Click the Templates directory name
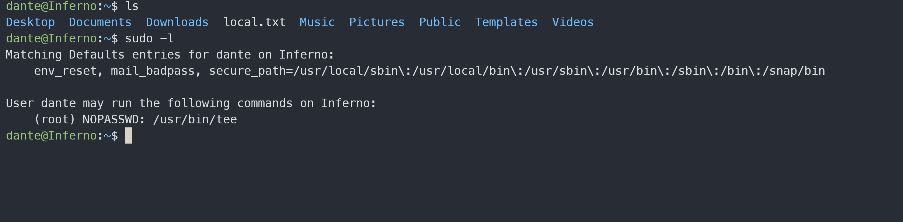Screen dimensions: 903x222 506,22
